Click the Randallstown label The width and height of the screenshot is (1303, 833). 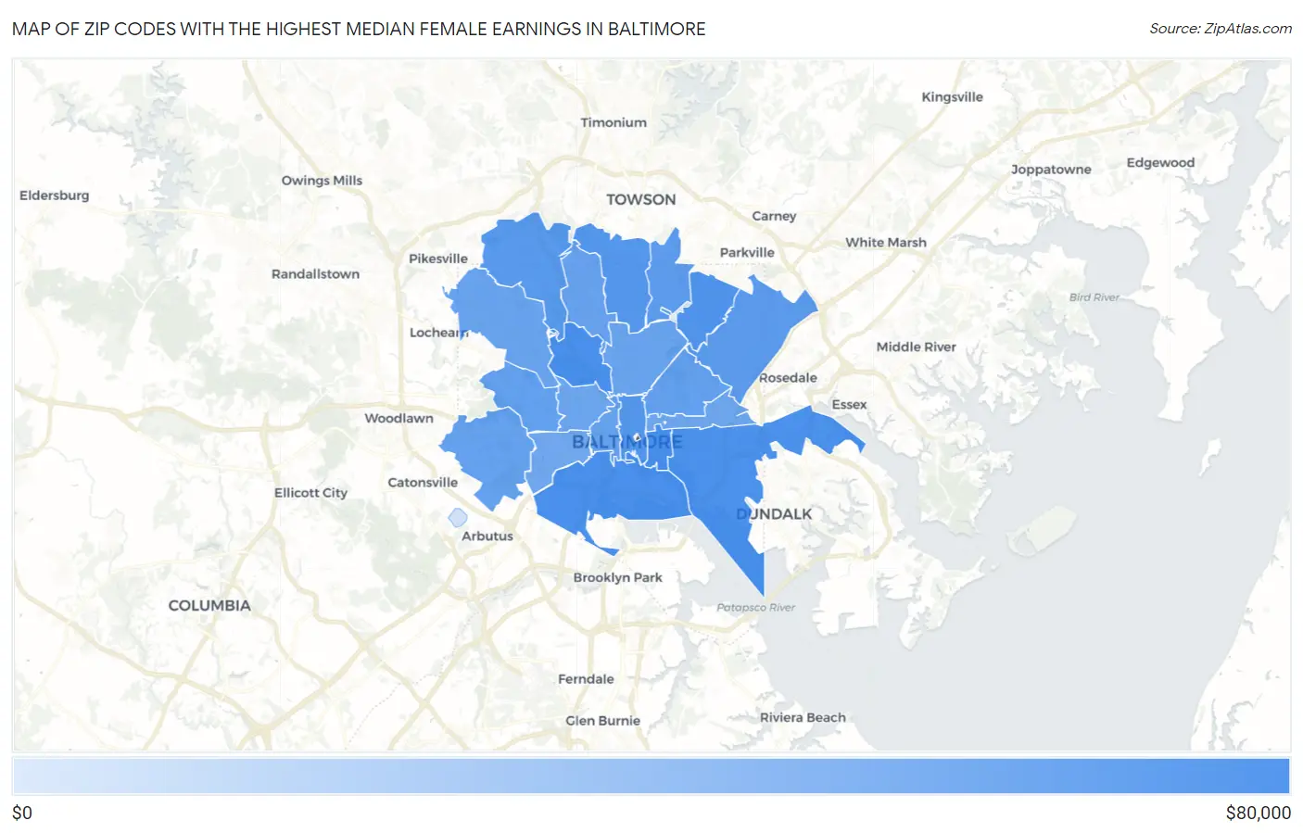315,274
